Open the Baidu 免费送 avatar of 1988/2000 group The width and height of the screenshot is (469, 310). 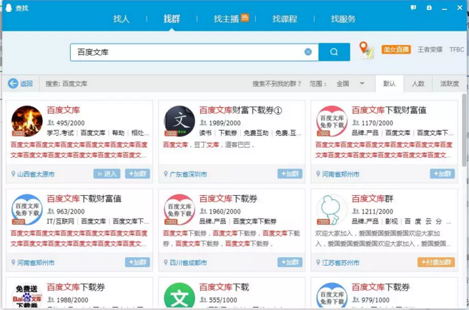click(x=27, y=295)
